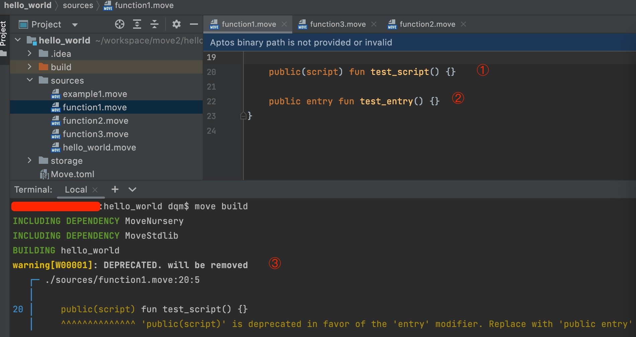Click gutter line number 22
636x337 pixels.
click(x=211, y=101)
